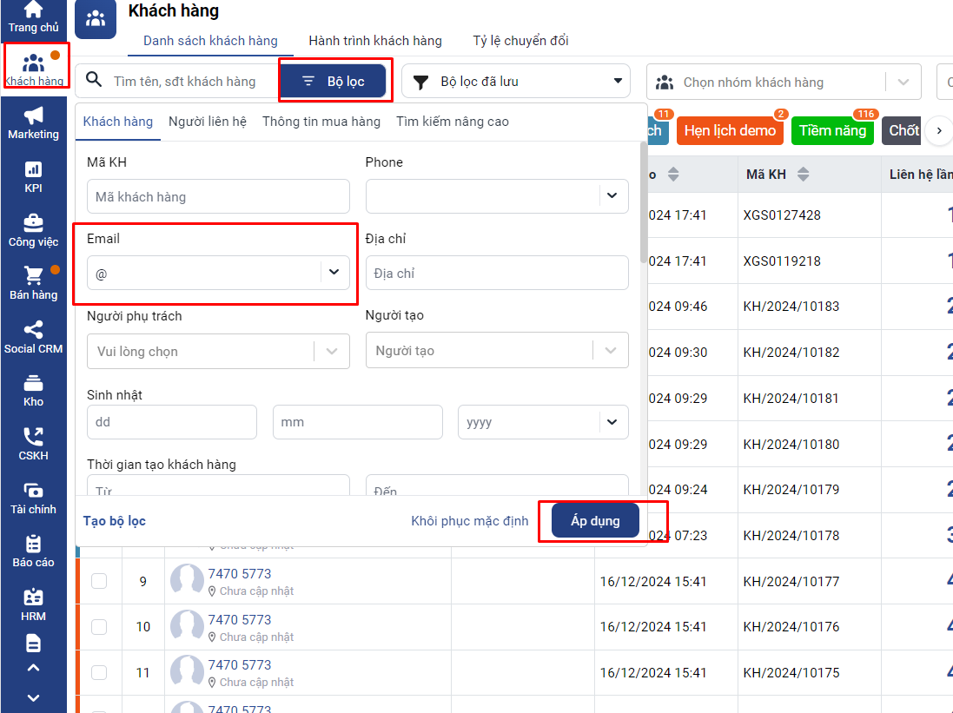Switch to Hành trình khách hàng tab
This screenshot has height=713, width=953.
(375, 41)
